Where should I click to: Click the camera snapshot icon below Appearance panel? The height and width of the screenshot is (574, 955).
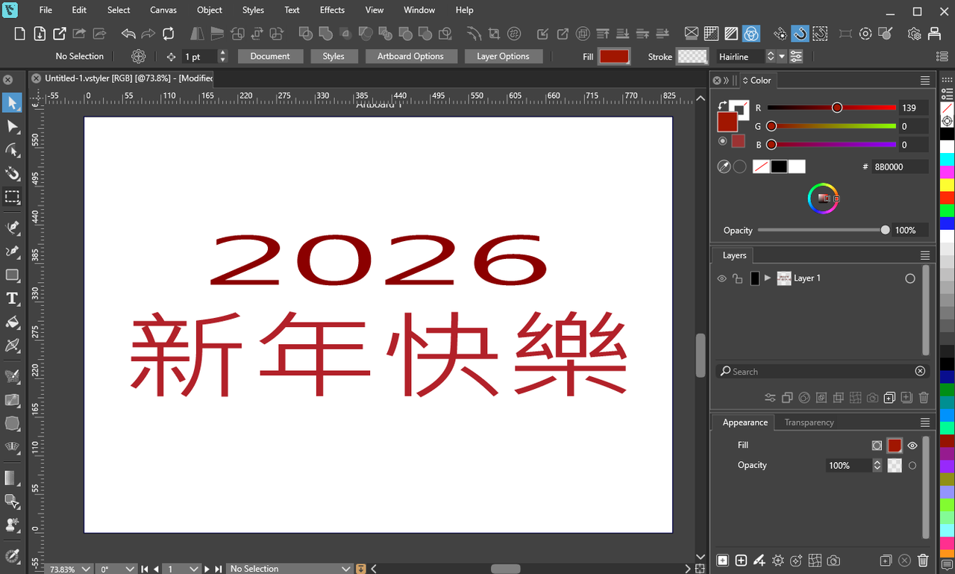point(833,561)
